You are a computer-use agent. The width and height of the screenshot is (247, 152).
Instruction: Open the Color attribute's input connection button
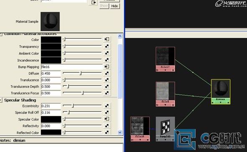(x=107, y=39)
